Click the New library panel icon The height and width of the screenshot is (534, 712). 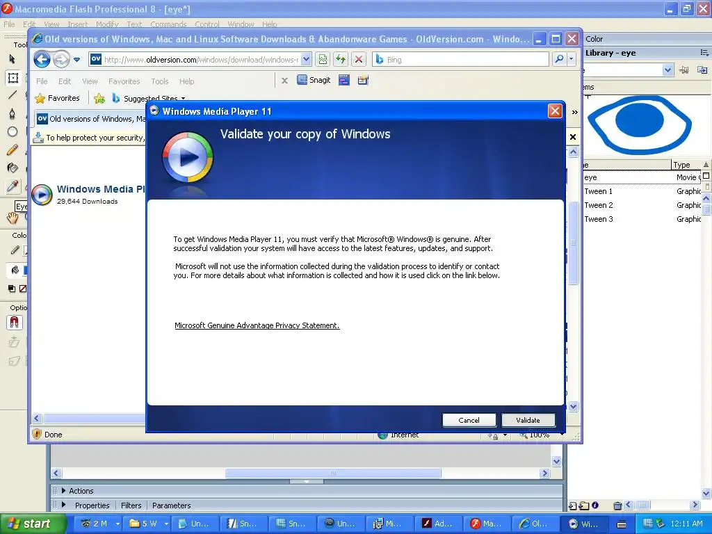(x=702, y=70)
